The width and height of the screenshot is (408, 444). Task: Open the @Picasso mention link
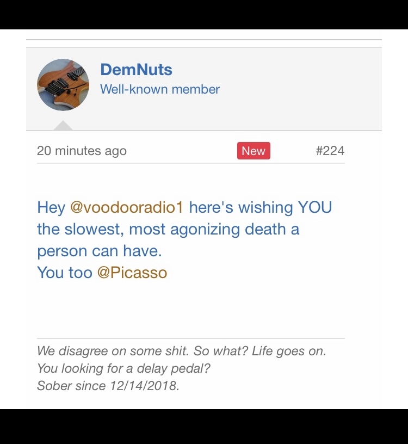pyautogui.click(x=132, y=273)
